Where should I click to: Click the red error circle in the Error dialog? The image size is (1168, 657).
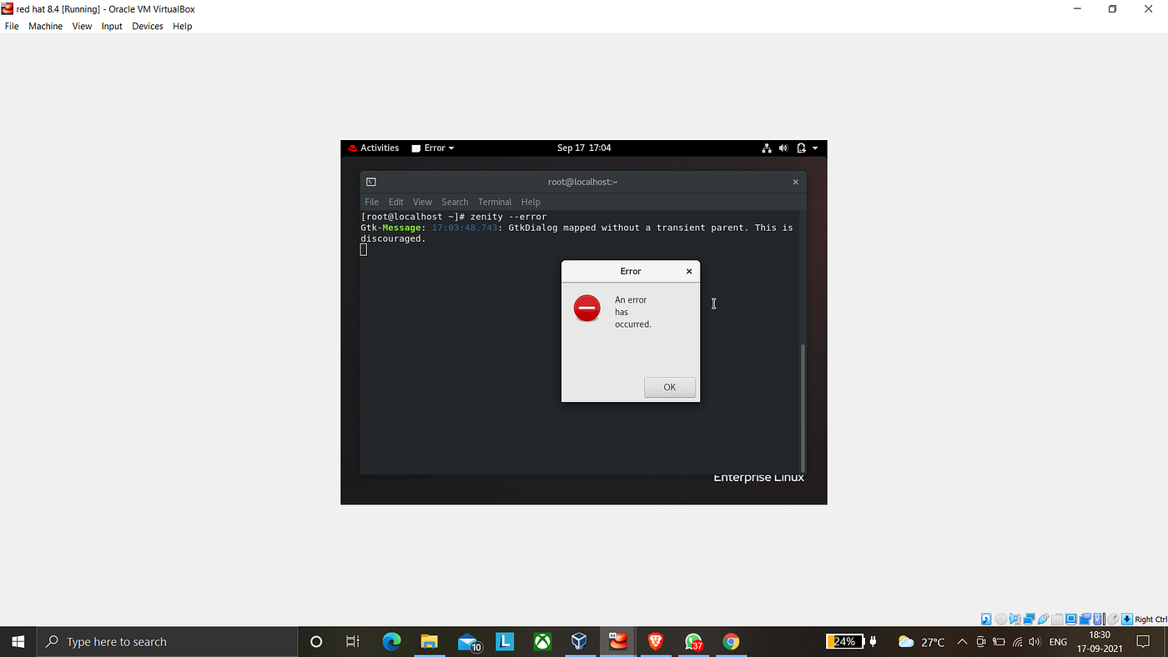tap(587, 308)
